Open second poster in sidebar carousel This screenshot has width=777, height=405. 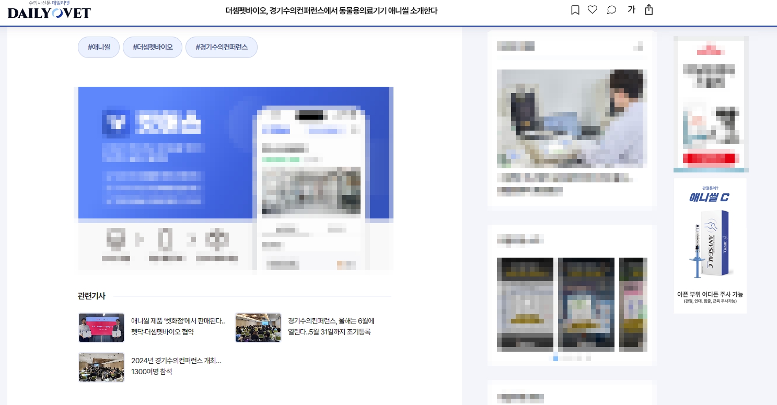click(x=586, y=304)
